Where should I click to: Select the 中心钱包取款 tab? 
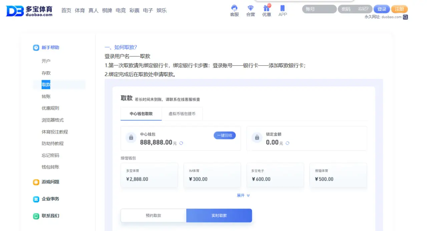pyautogui.click(x=141, y=113)
